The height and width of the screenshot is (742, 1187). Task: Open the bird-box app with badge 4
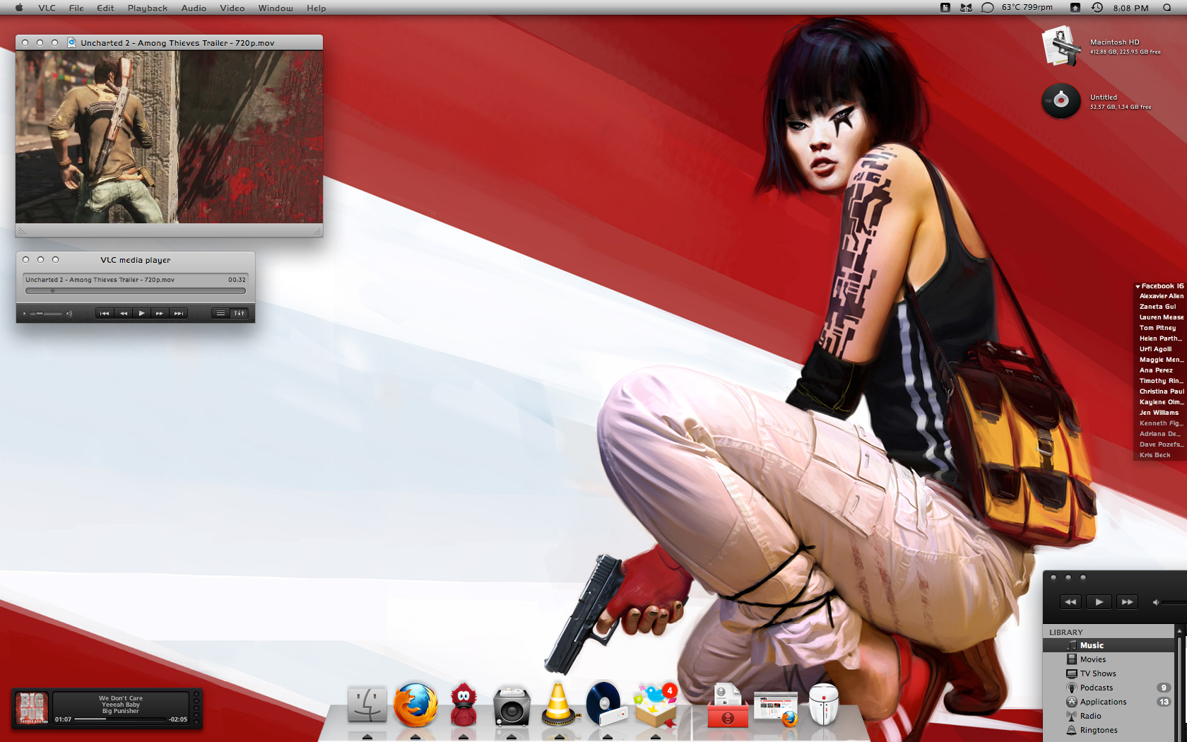[x=656, y=705]
